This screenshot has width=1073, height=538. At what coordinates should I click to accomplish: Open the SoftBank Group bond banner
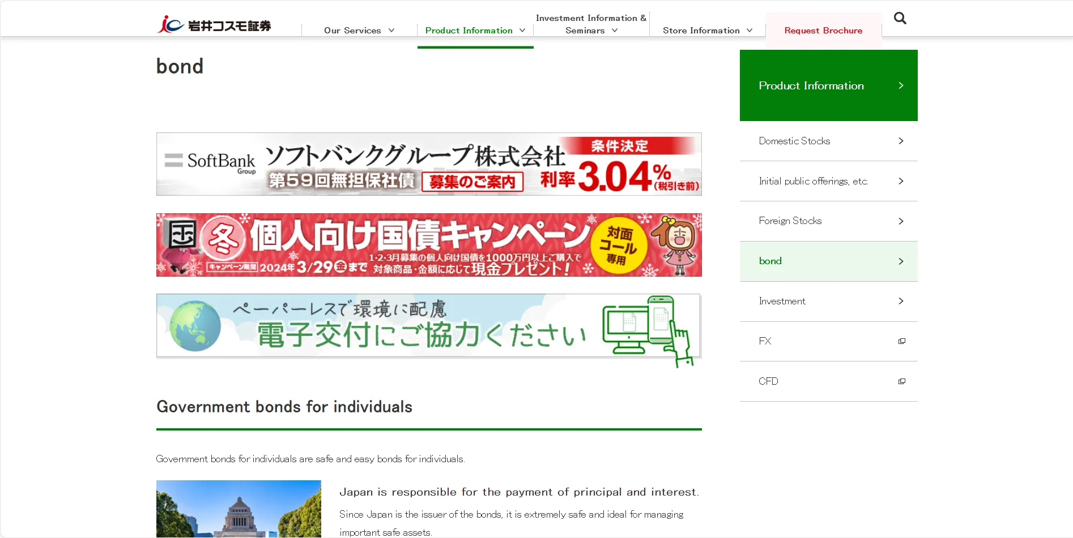pyautogui.click(x=429, y=164)
